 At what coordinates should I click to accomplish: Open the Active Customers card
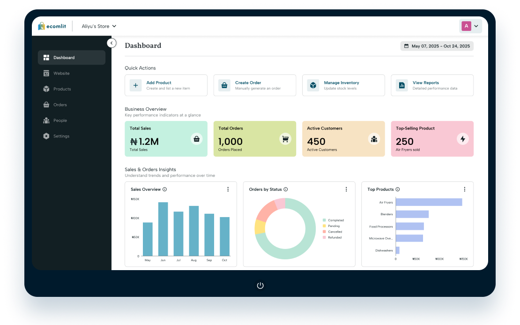click(x=343, y=139)
